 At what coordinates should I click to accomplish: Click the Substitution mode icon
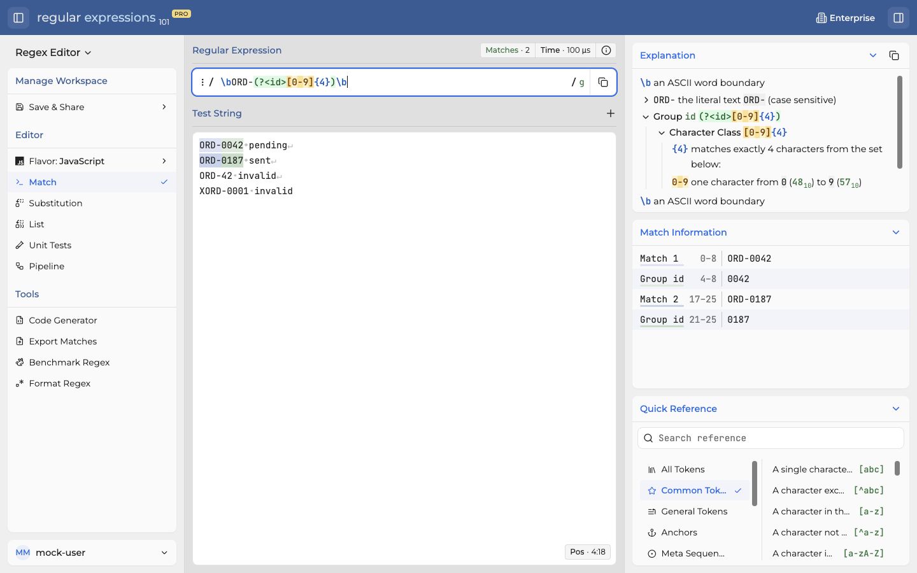pos(20,203)
